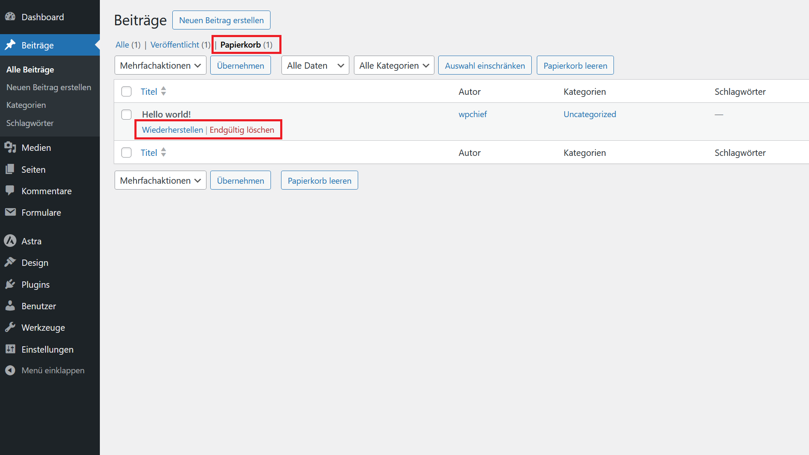Click Endgültig löschen link
809x455 pixels.
tap(242, 130)
